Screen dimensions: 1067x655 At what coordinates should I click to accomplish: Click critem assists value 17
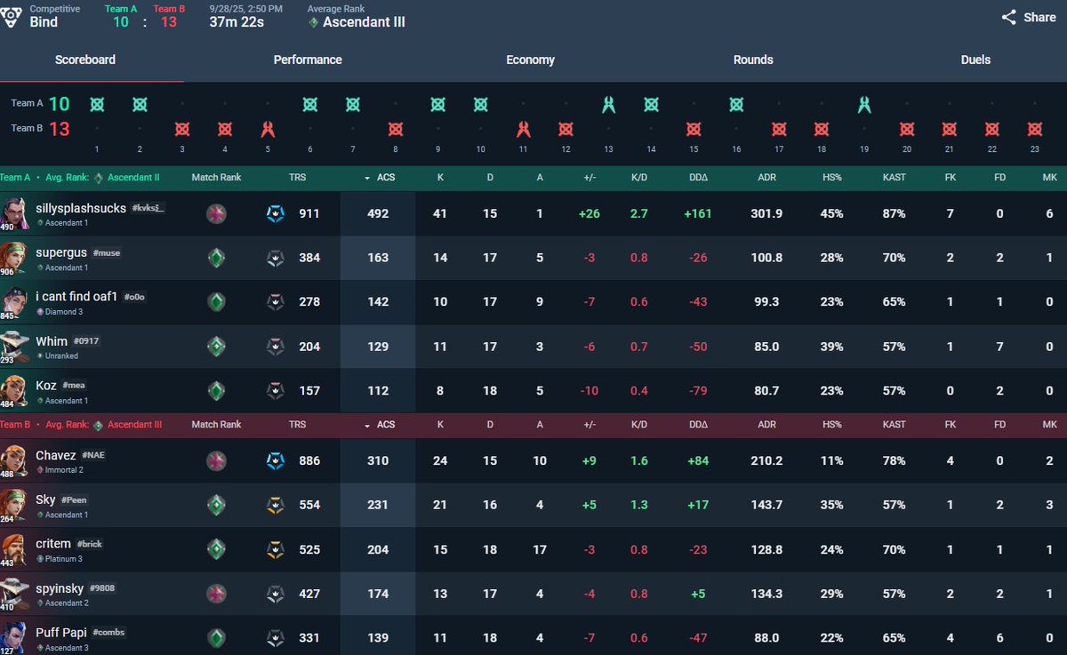(x=539, y=549)
